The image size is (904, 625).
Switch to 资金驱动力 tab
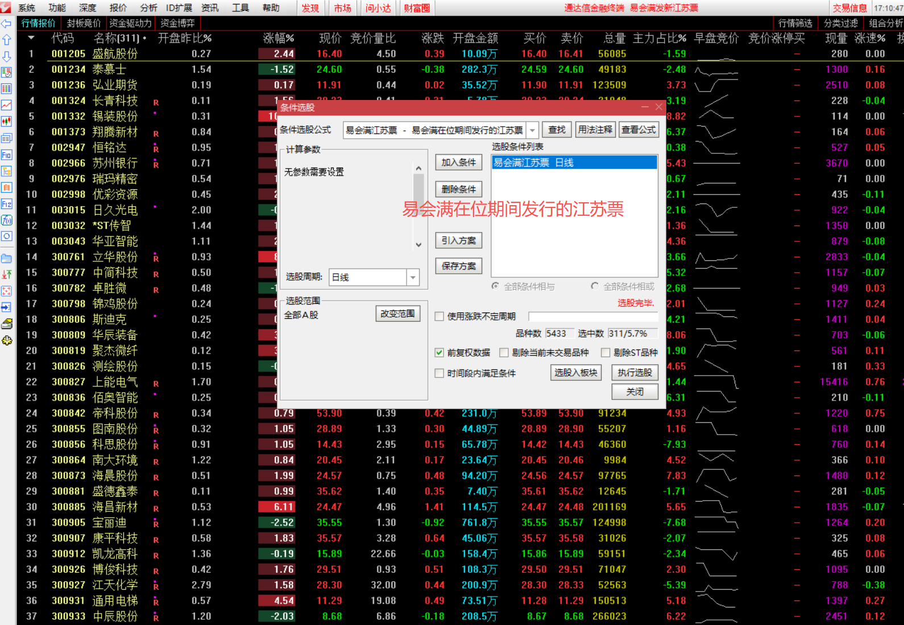(130, 23)
